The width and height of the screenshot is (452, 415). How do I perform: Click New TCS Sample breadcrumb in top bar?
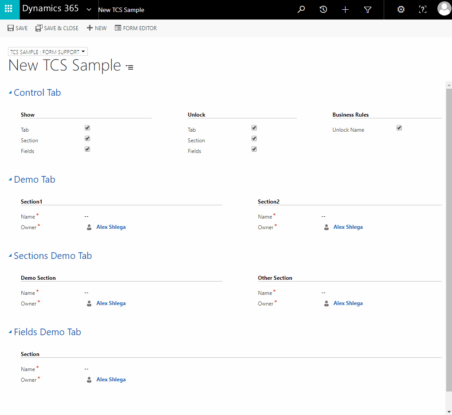[121, 10]
